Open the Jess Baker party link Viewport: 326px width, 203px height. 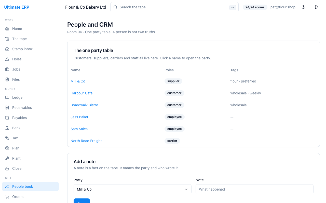pos(79,117)
